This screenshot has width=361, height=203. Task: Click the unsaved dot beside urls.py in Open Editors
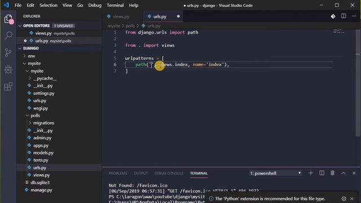(25, 41)
